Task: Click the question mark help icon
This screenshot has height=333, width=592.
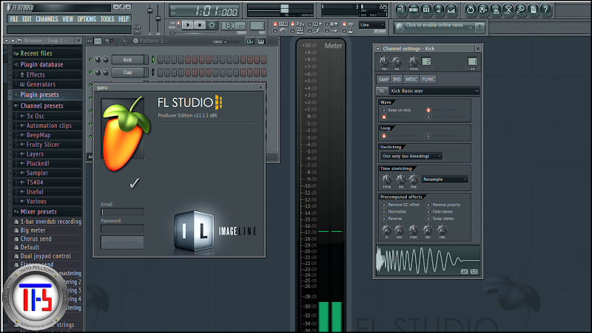Action: [x=545, y=10]
